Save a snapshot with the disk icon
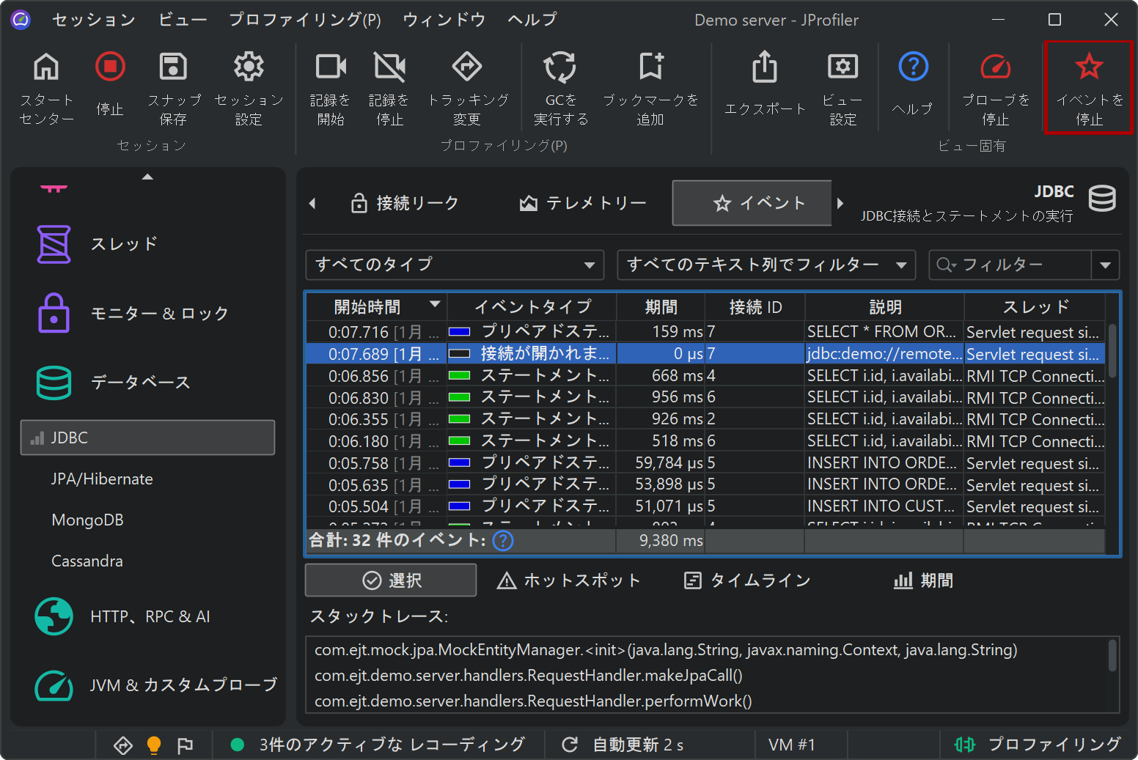 point(173,67)
